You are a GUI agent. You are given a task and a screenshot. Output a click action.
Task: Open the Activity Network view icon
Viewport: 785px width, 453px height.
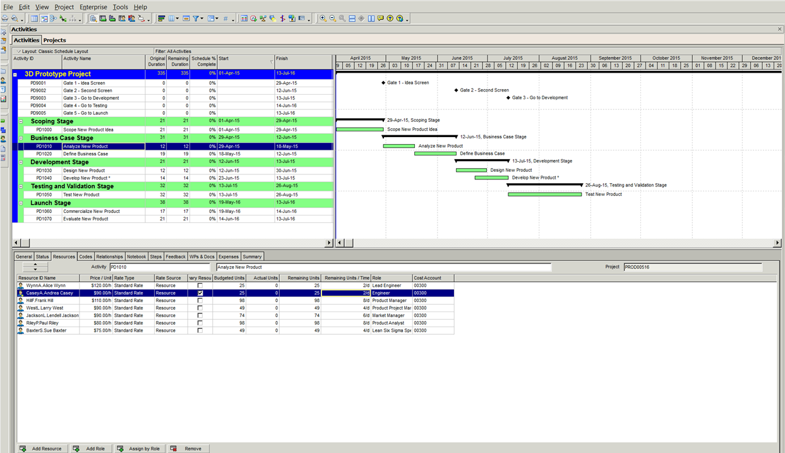(54, 18)
